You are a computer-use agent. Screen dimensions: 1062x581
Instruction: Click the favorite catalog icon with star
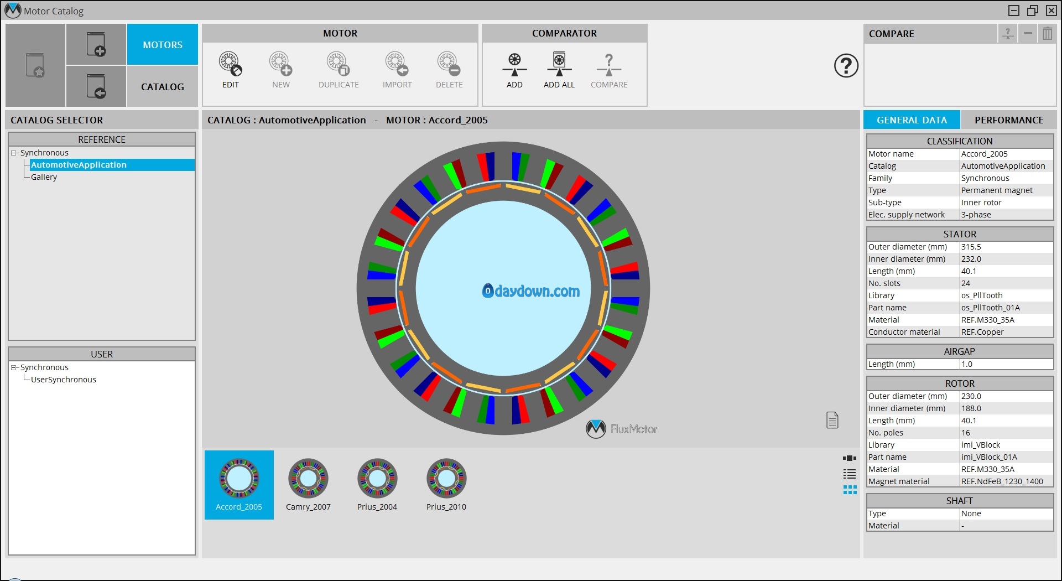coord(35,65)
